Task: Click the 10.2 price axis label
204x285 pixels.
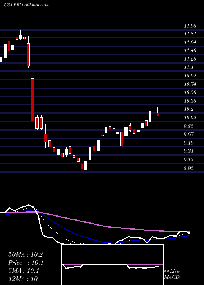Action: coord(188,109)
